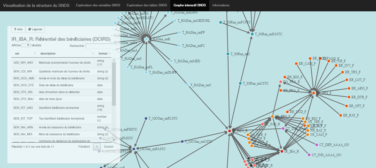Select the T_MCOaa_nnCSTC node
This screenshot has height=168, width=376.
[x=182, y=142]
